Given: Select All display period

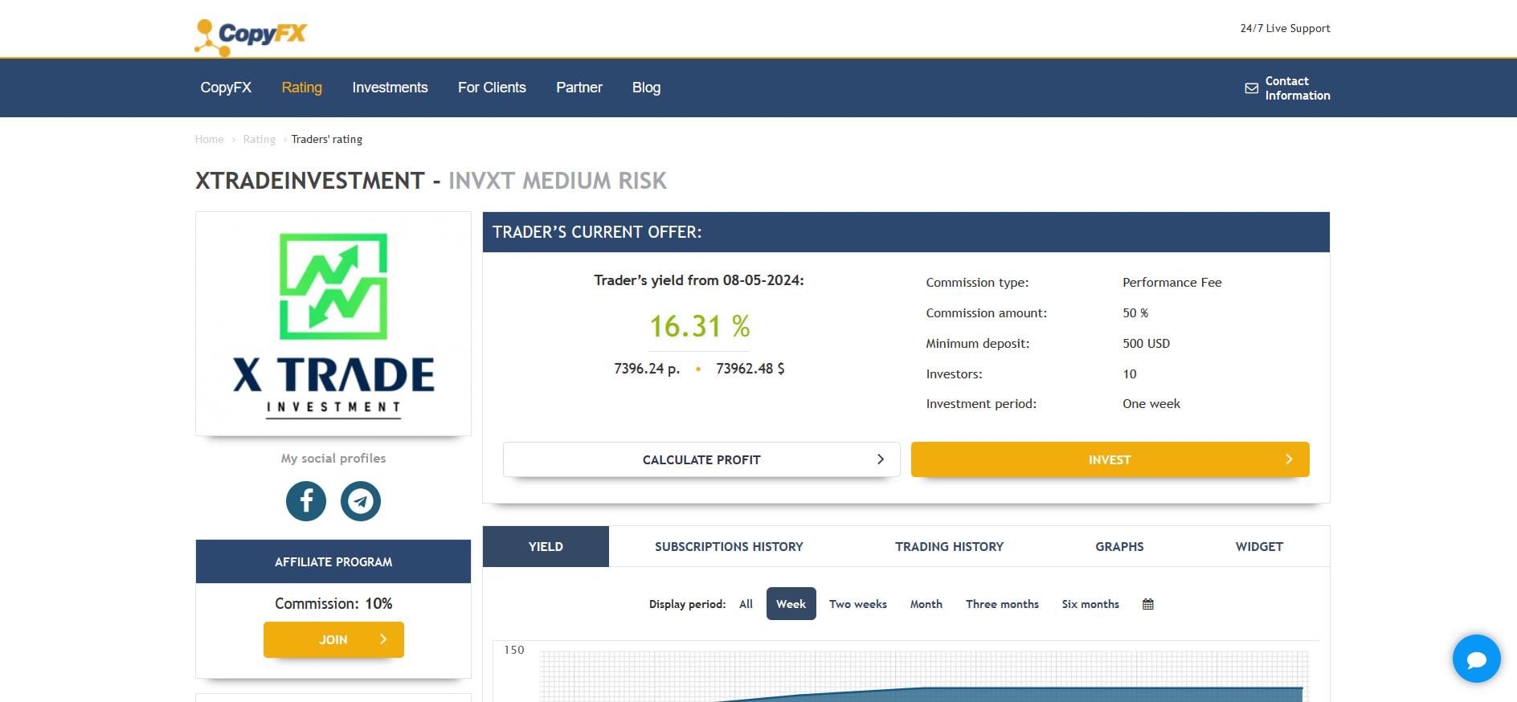Looking at the screenshot, I should pos(746,604).
